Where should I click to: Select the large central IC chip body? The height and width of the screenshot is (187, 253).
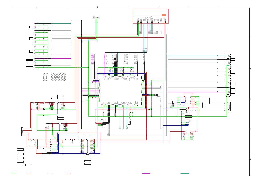[121, 90]
